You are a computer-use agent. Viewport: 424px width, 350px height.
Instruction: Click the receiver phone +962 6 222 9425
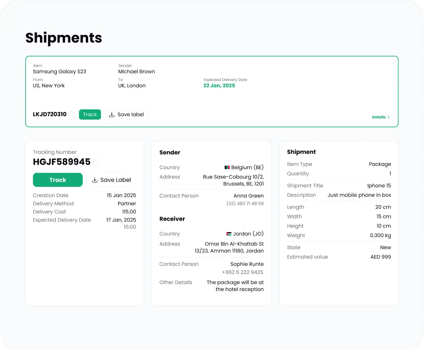242,272
